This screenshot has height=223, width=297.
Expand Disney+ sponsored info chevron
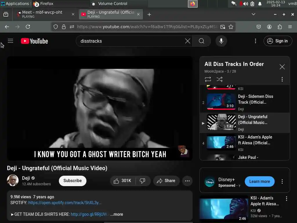(239, 186)
